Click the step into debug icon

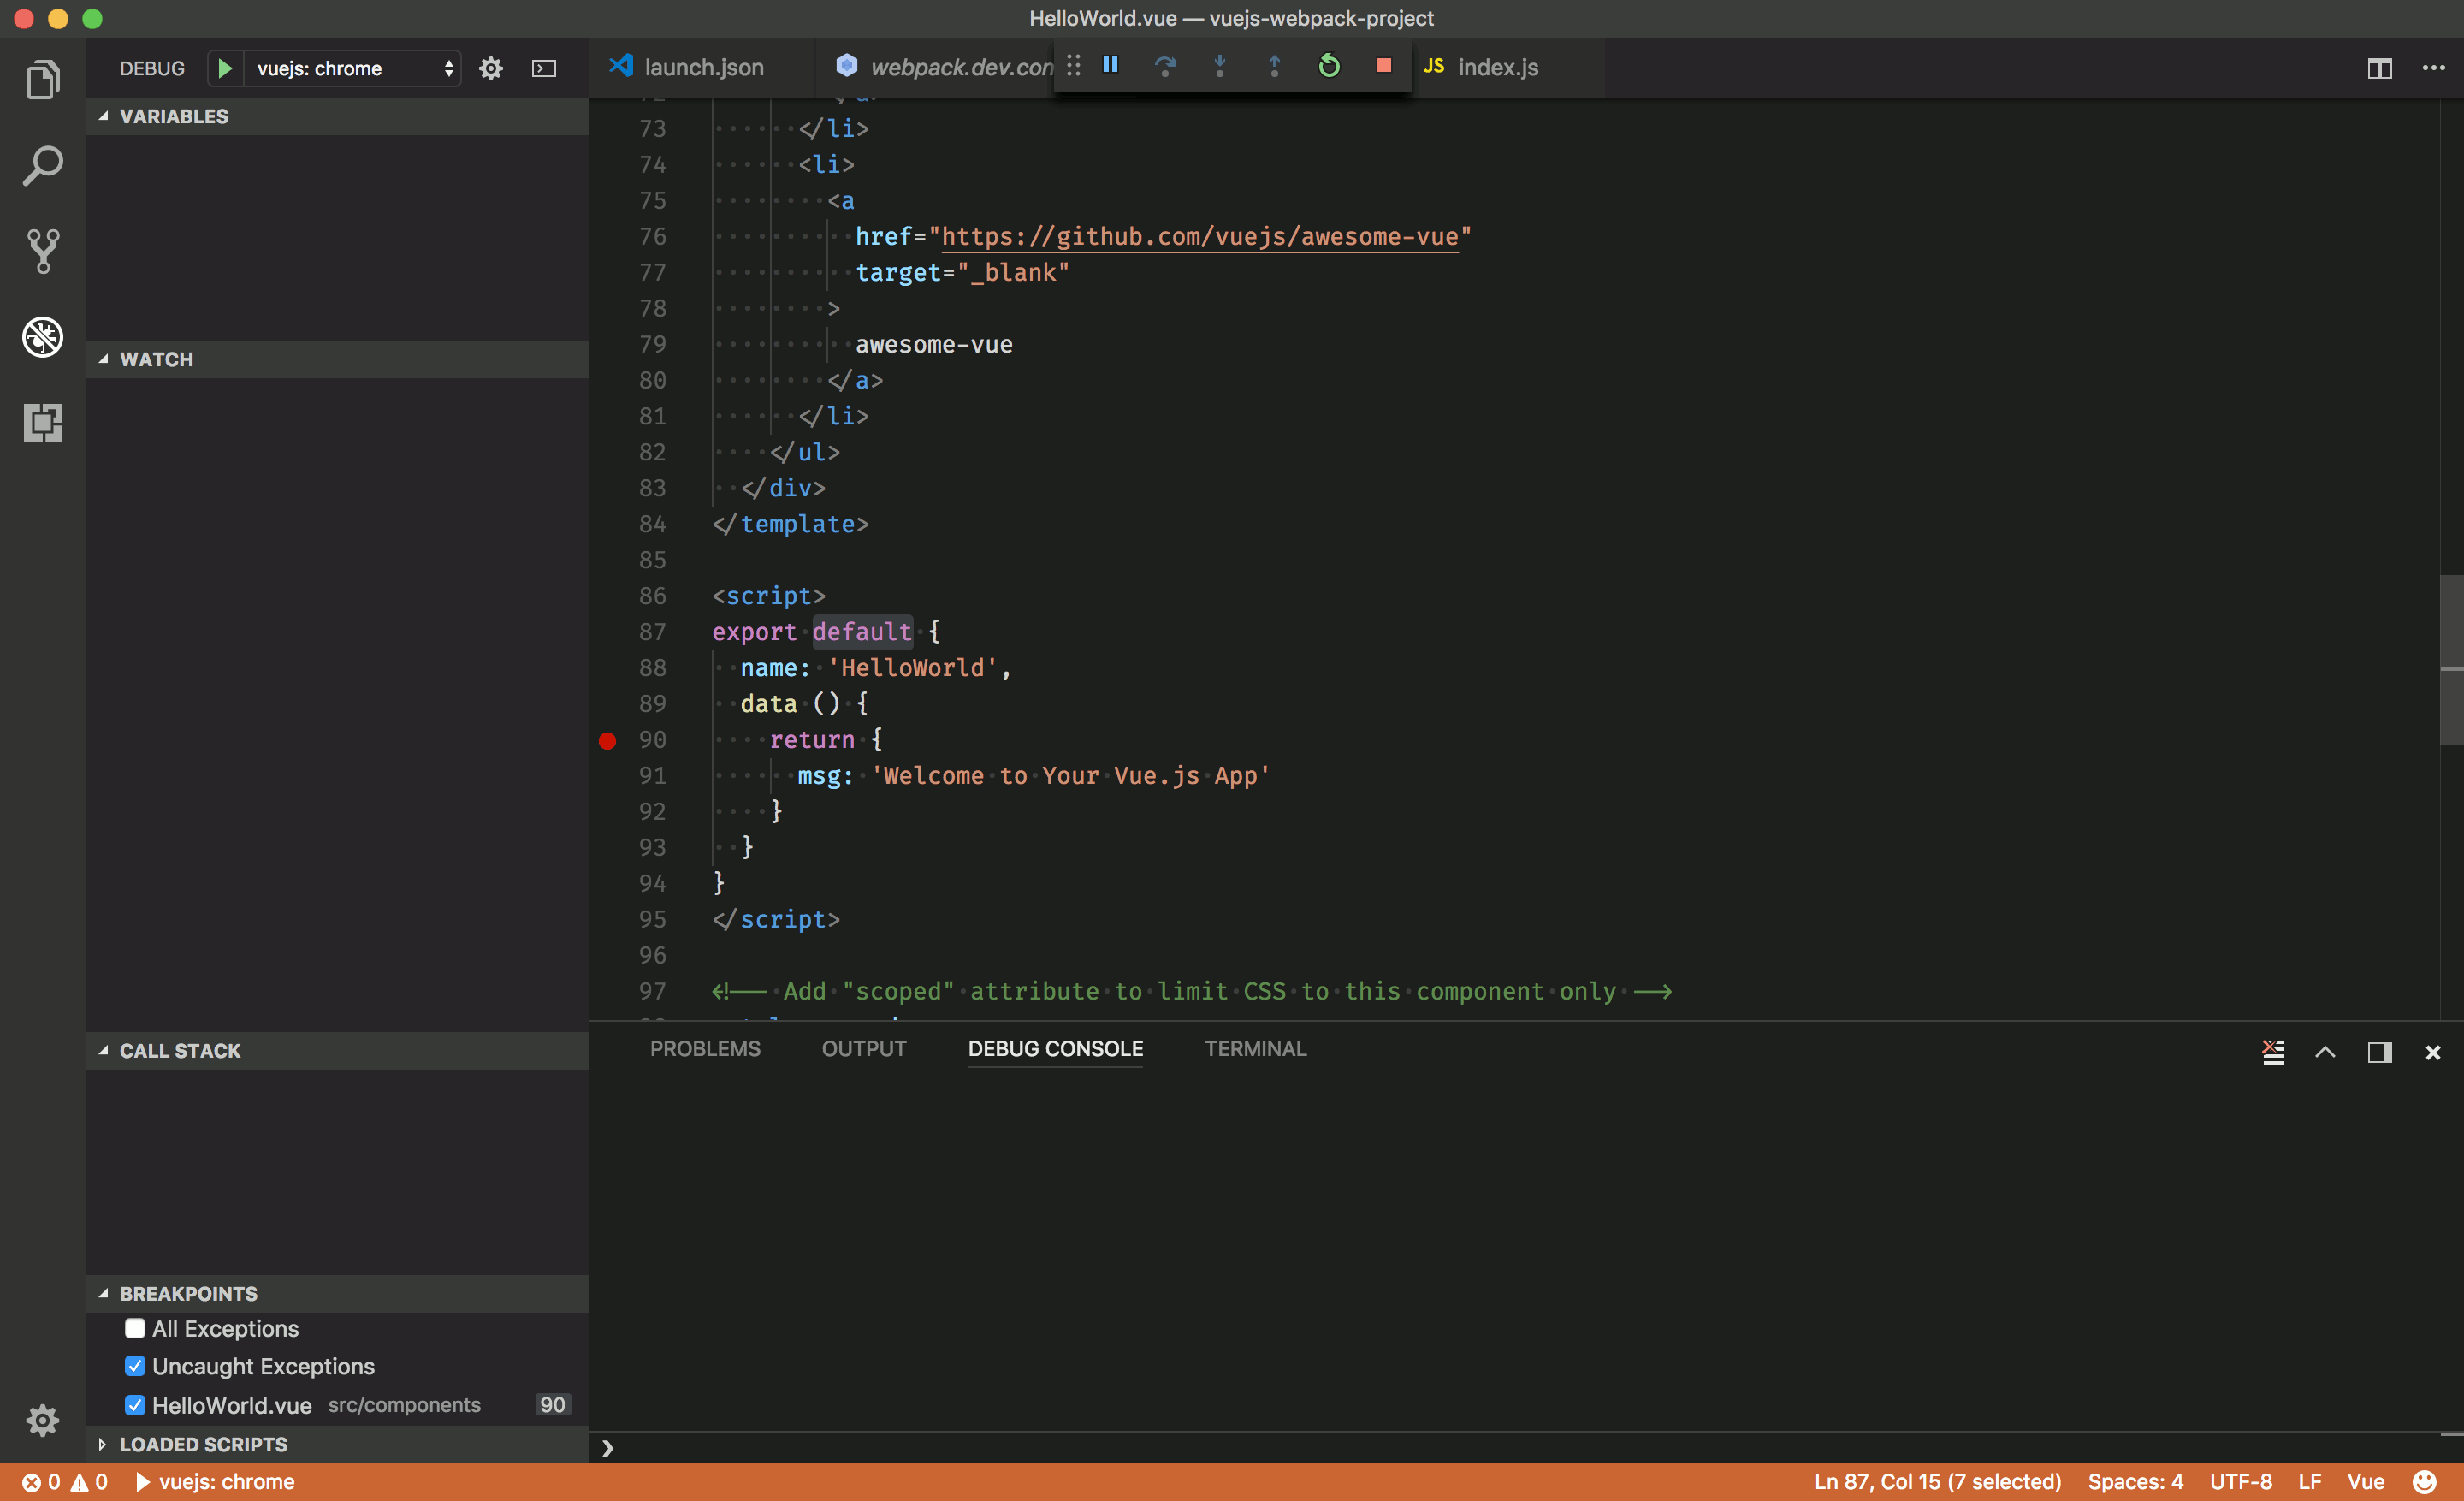pos(1220,67)
